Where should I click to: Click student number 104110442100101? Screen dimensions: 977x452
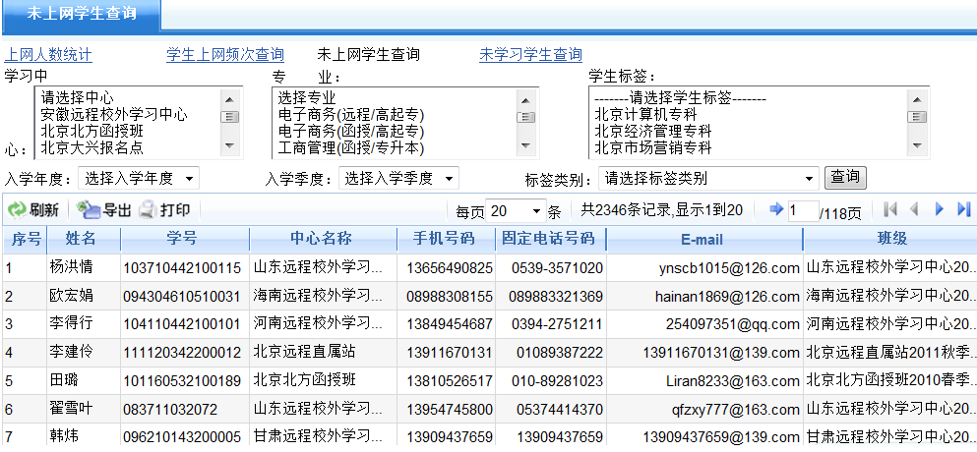182,325
